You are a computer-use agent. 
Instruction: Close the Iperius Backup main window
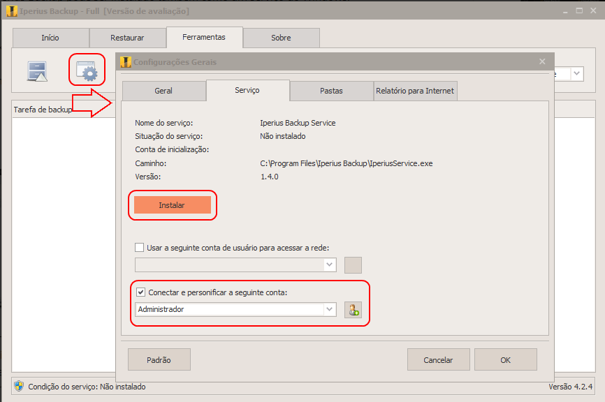click(593, 10)
